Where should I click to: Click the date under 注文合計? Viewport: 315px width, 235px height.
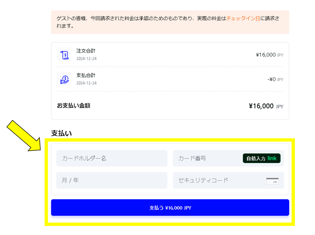tap(86, 59)
